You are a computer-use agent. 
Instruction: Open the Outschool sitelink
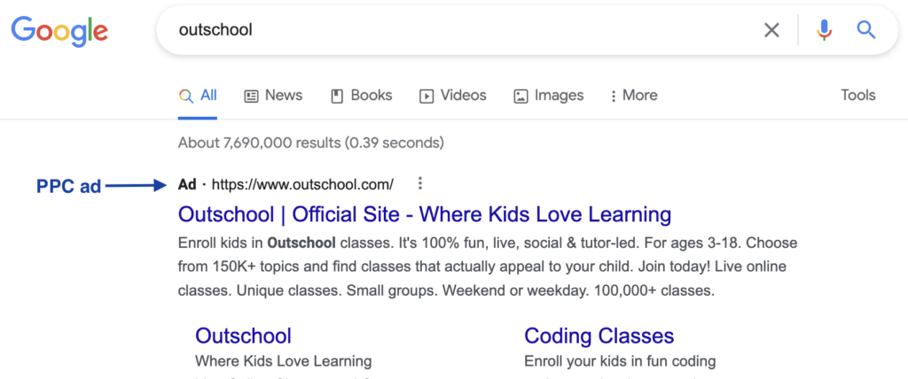pyautogui.click(x=243, y=336)
